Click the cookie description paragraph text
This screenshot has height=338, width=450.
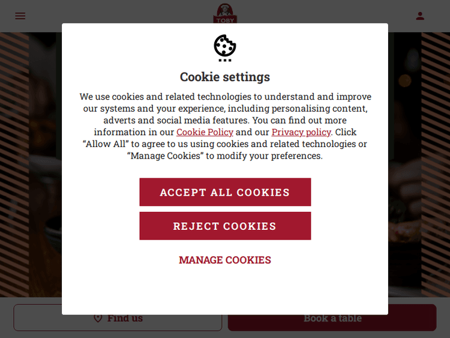coord(225,126)
